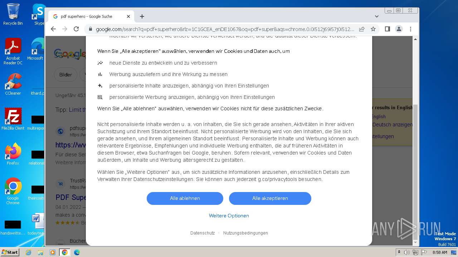
Task: Click the Chrome back arrow
Action: 53,29
